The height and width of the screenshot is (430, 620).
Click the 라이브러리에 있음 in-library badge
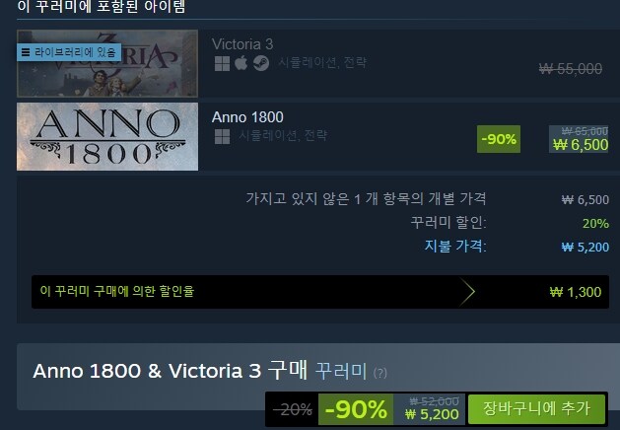click(x=69, y=52)
